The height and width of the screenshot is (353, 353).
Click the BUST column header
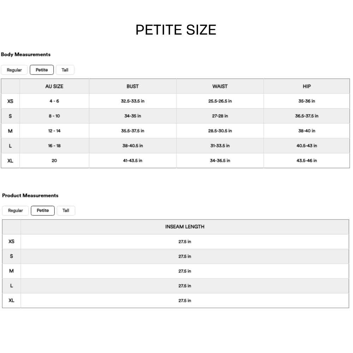[x=133, y=86]
